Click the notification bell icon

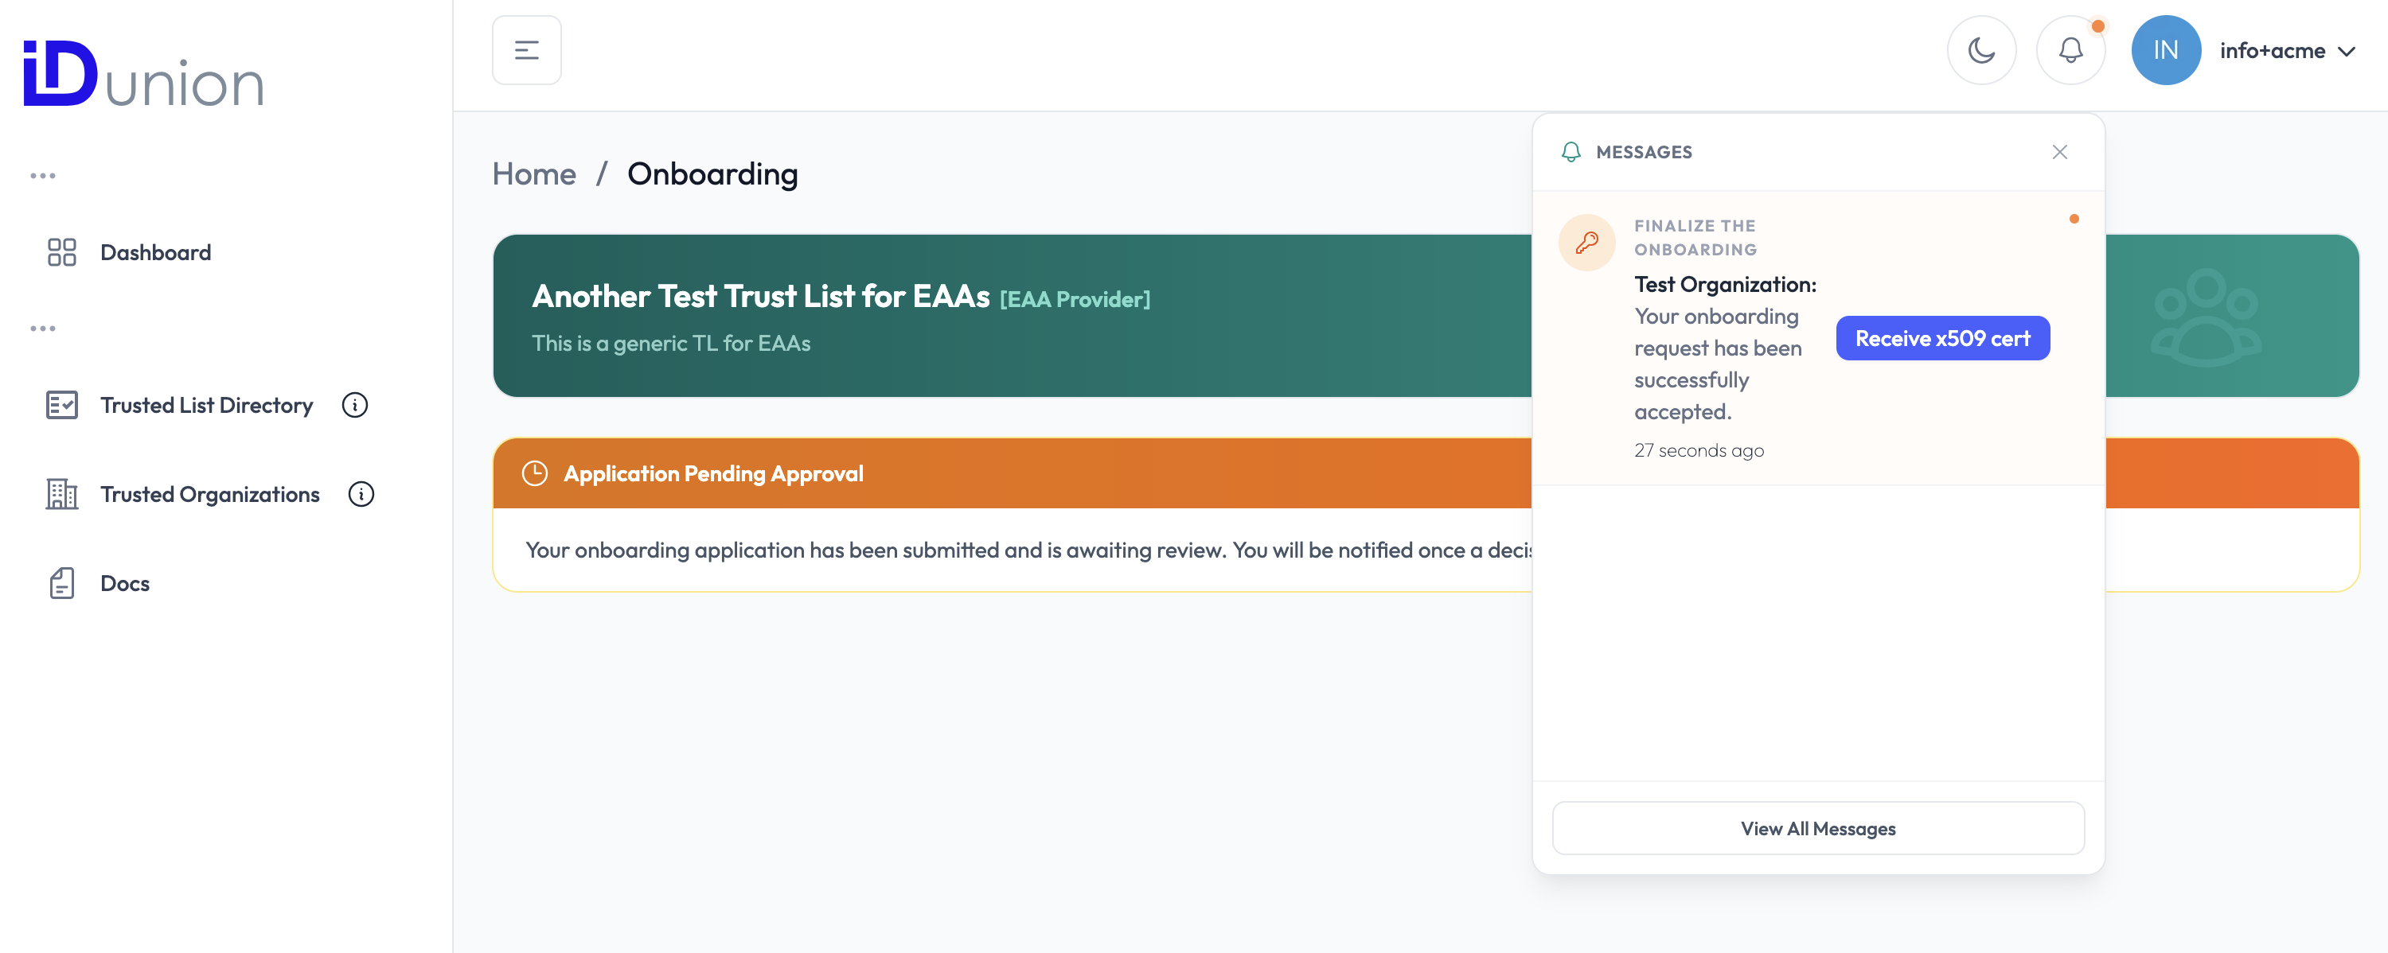[x=2070, y=50]
